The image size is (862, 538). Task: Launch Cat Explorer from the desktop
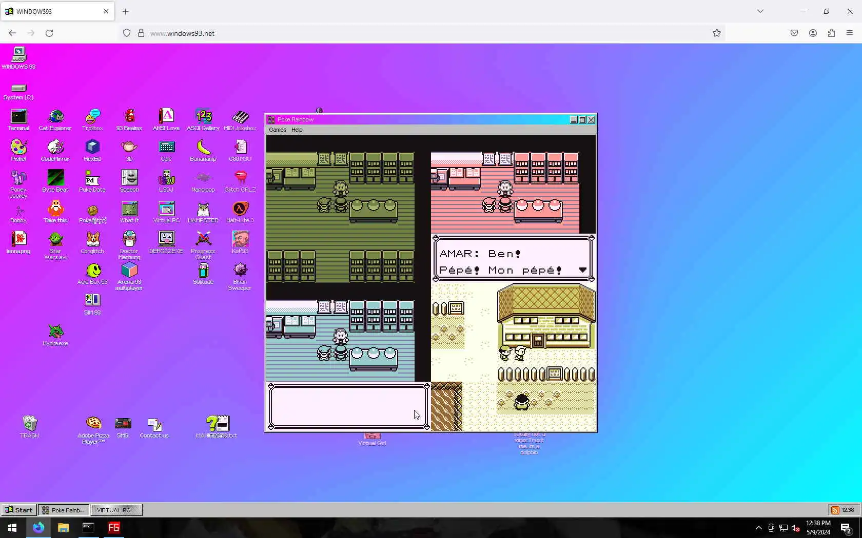pos(55,120)
